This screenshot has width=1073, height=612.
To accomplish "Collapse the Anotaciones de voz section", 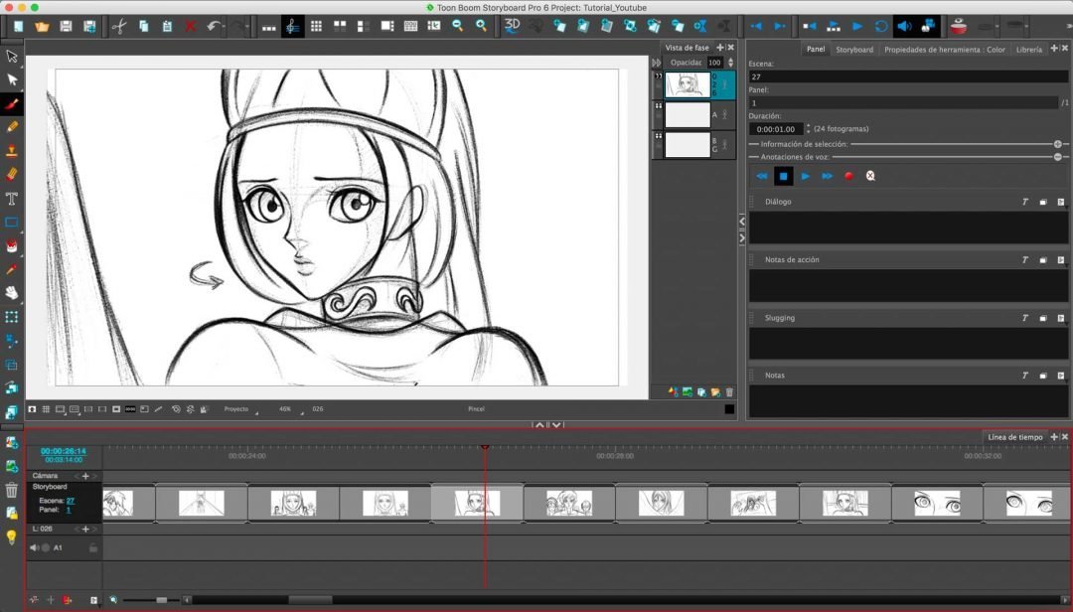I will [1057, 157].
